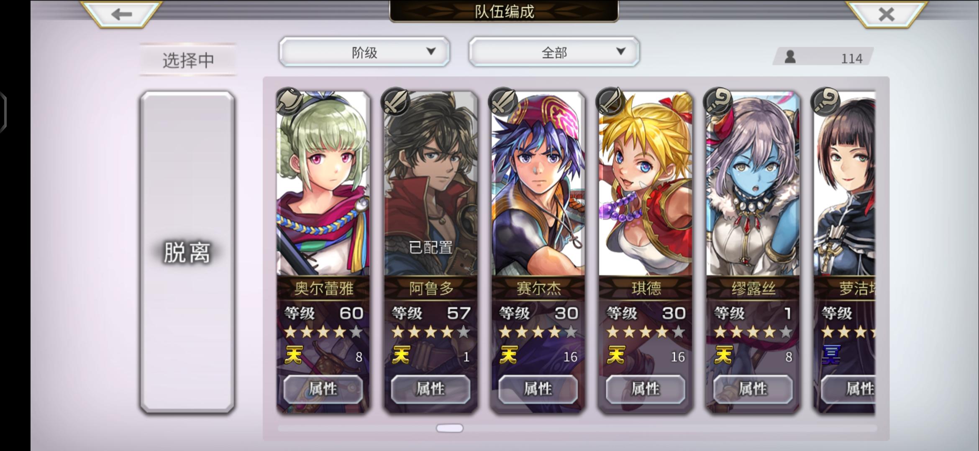Tap the 冥 element icon on 萝洁塔's card

[x=831, y=356]
